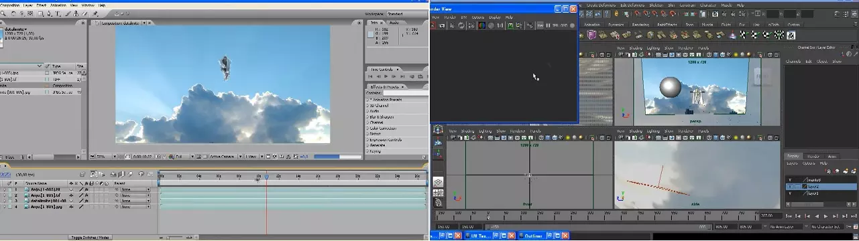Select the Rectangular Mask tool
The width and height of the screenshot is (859, 241).
tap(40, 13)
